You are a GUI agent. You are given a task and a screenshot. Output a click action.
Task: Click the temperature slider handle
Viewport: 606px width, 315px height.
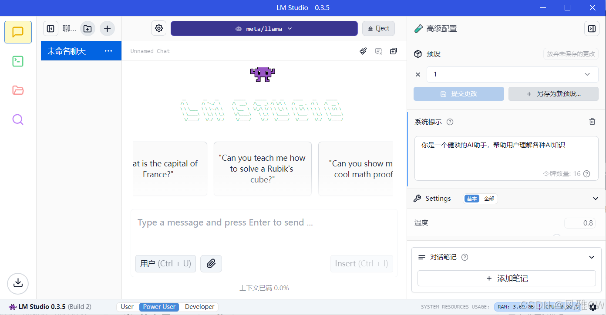click(x=556, y=236)
